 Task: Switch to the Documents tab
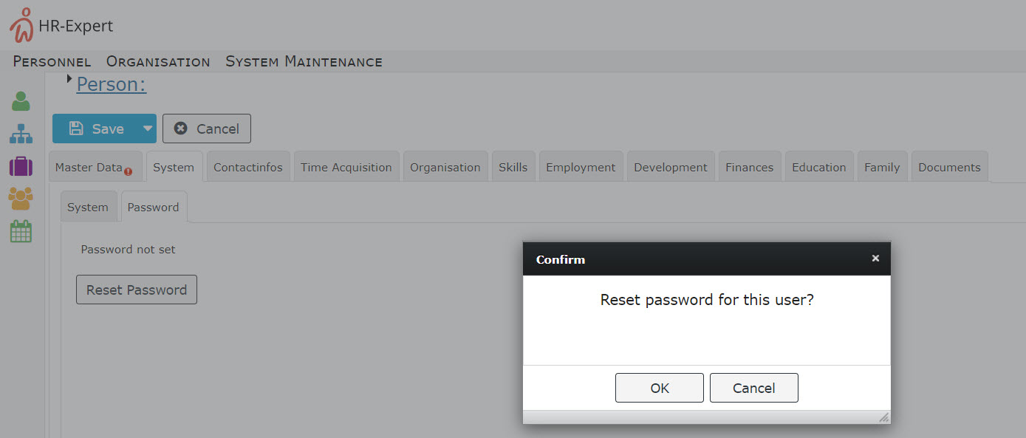pyautogui.click(x=949, y=167)
